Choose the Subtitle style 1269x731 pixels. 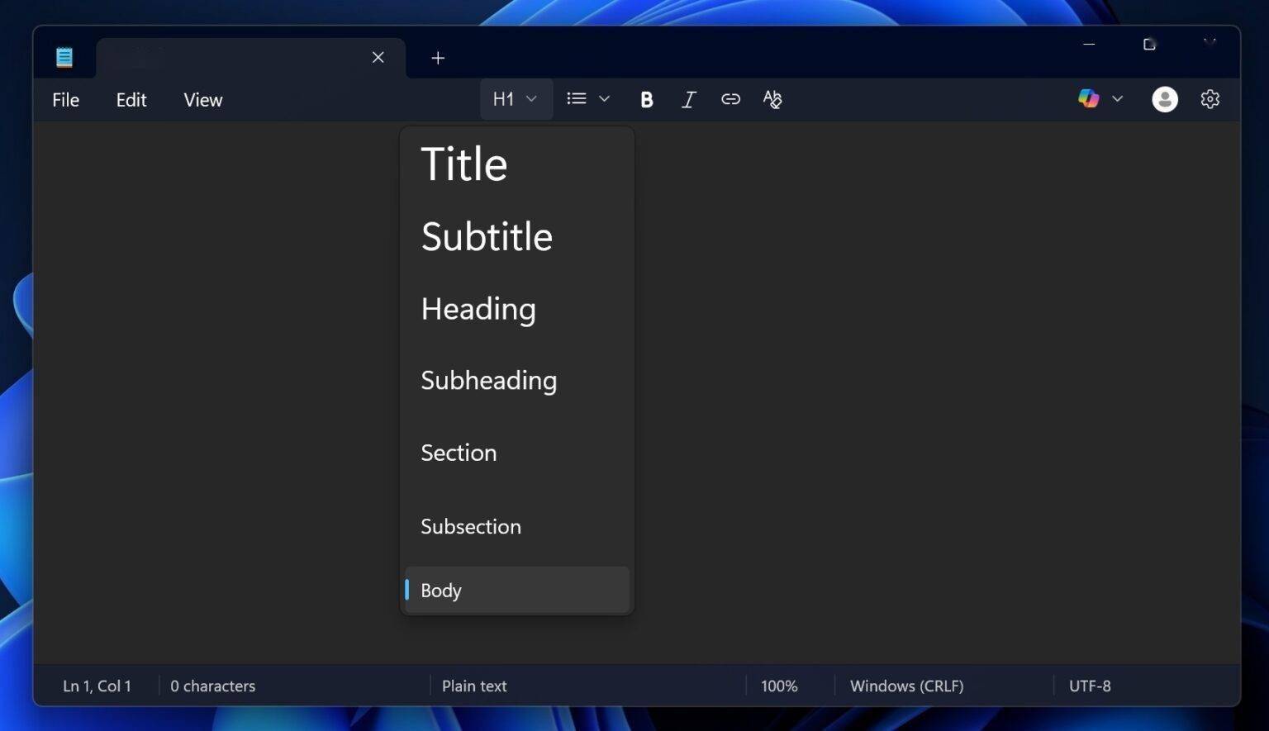click(x=517, y=236)
